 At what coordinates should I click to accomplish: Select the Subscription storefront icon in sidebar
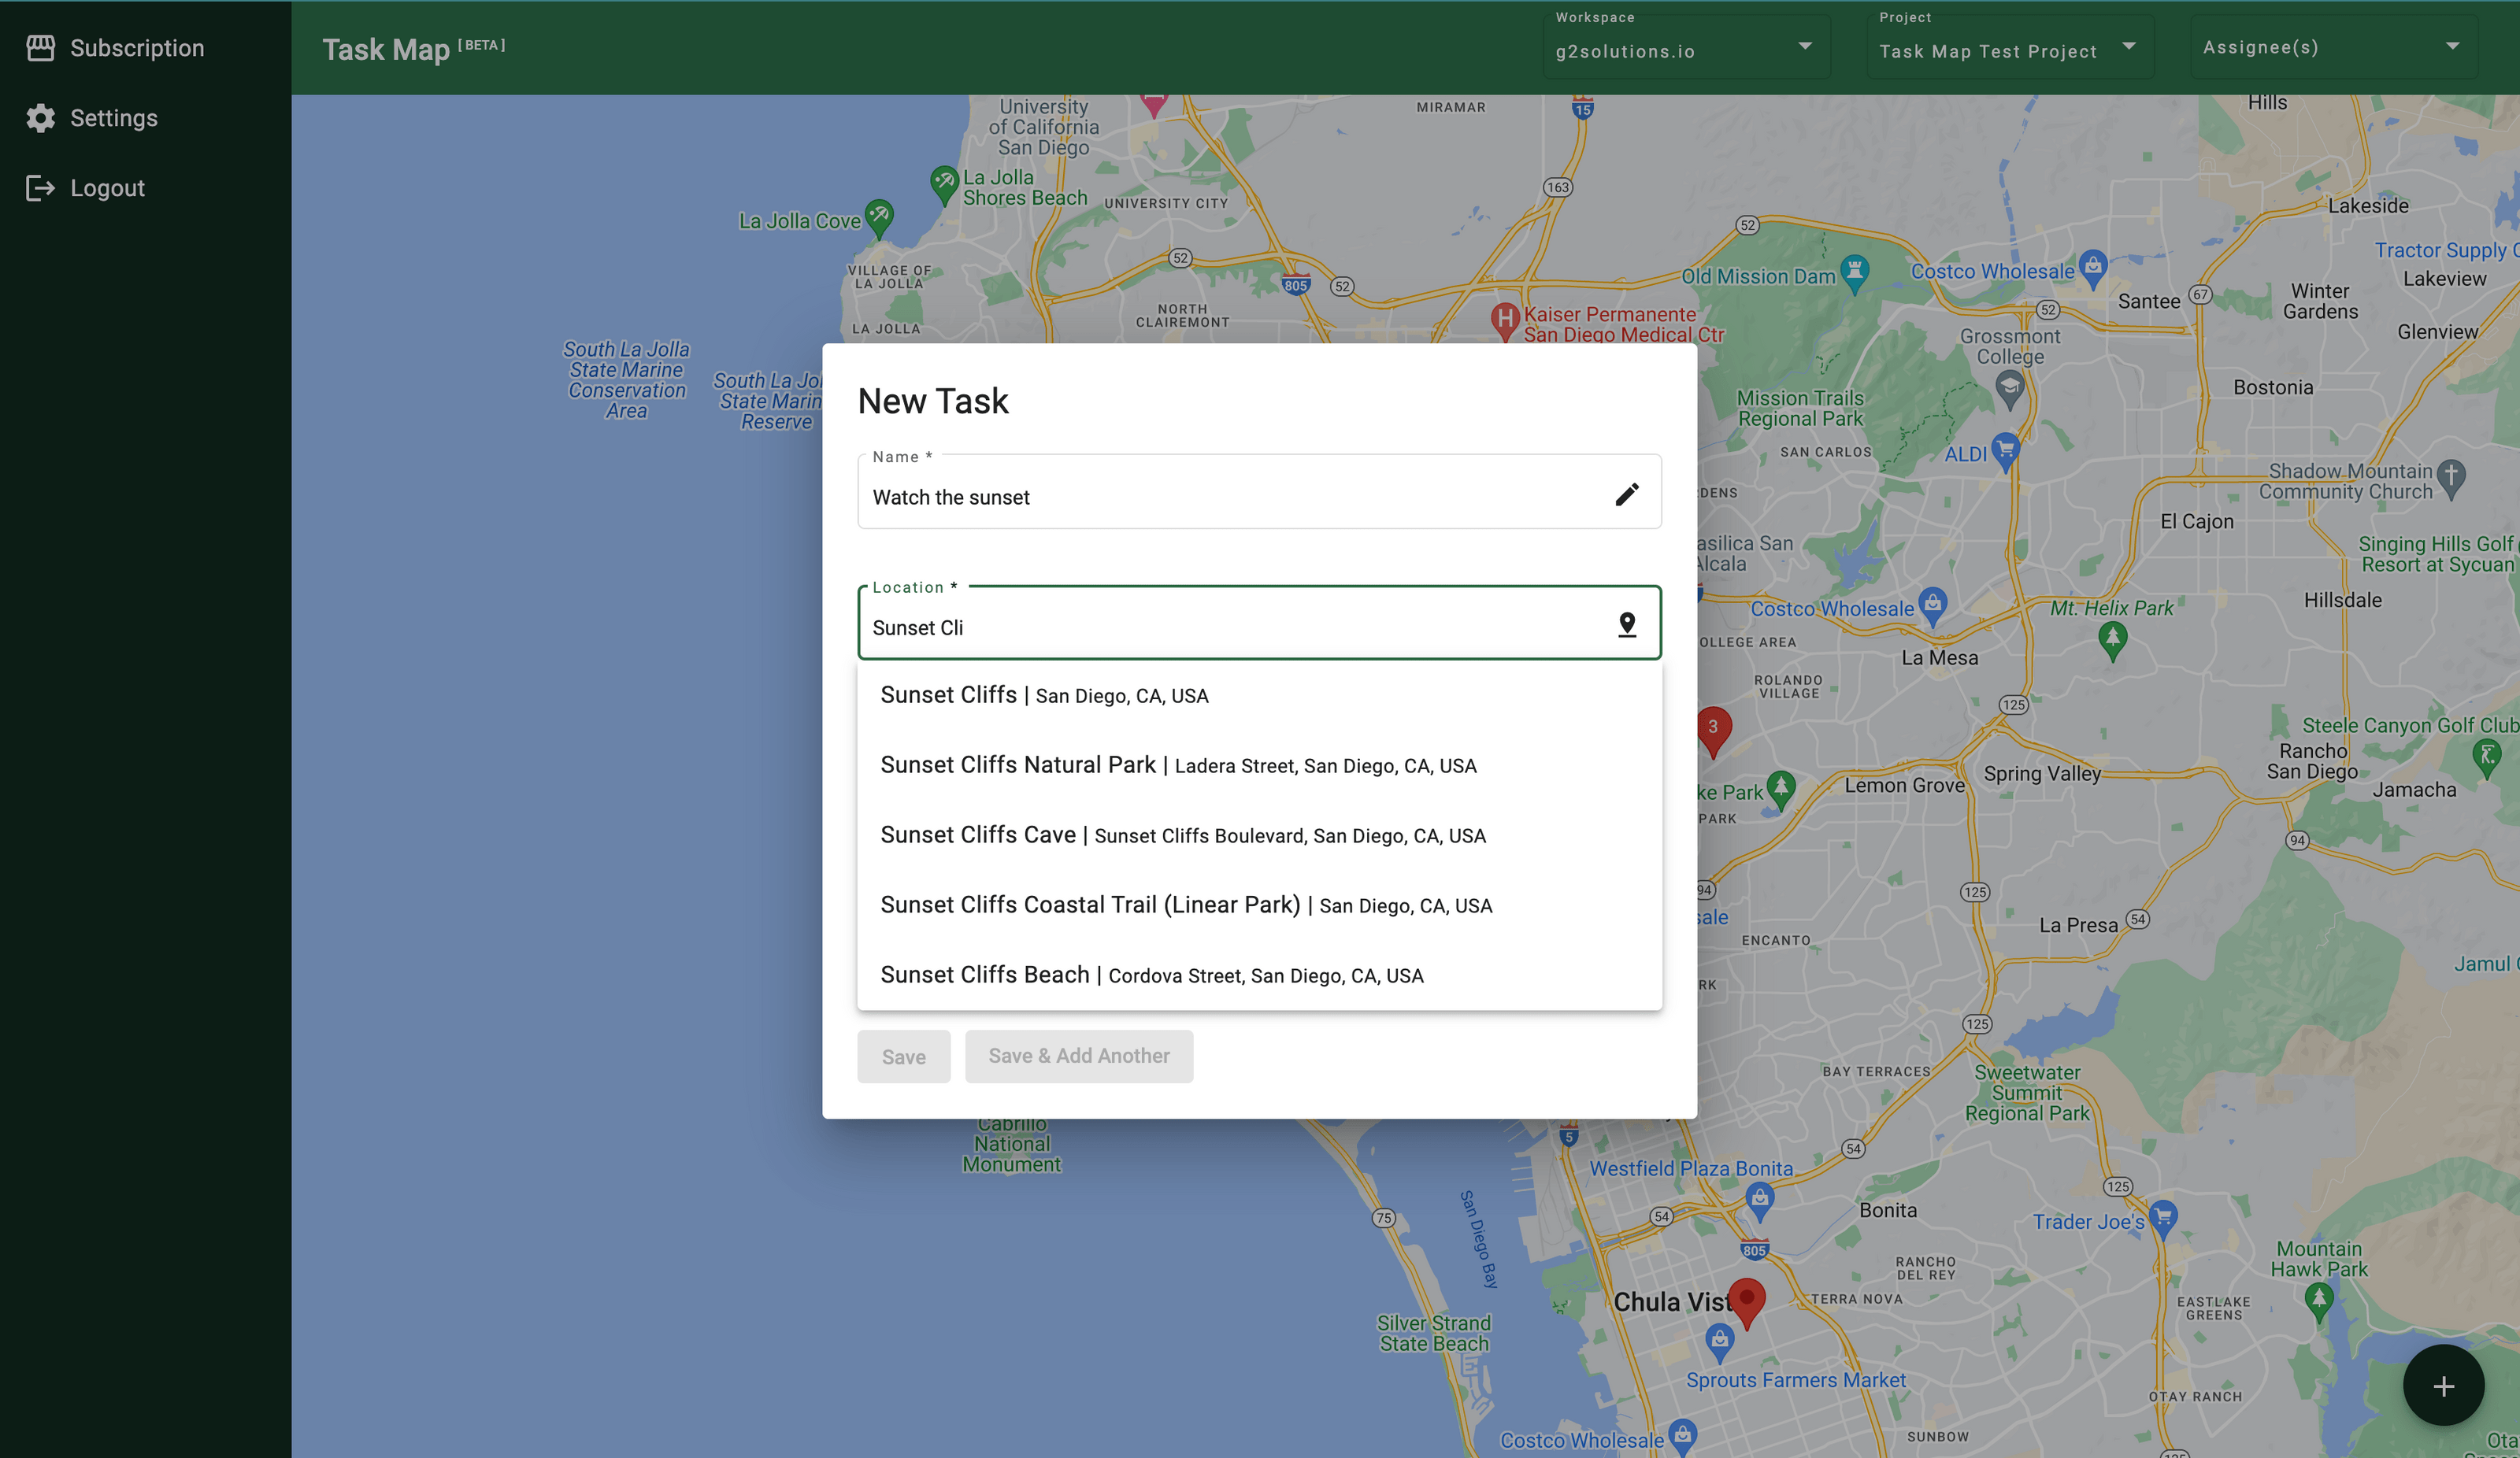click(40, 47)
